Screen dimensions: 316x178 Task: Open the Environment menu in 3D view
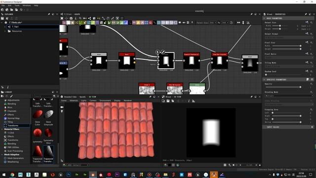105,100
